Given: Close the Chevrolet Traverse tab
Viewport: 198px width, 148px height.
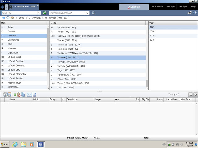Looking at the screenshot, I should click(38, 6).
